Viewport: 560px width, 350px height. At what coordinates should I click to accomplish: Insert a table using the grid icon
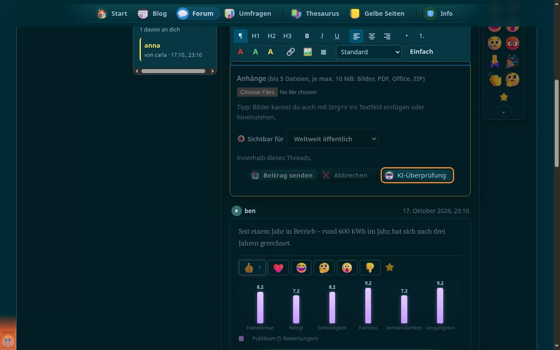pyautogui.click(x=323, y=52)
